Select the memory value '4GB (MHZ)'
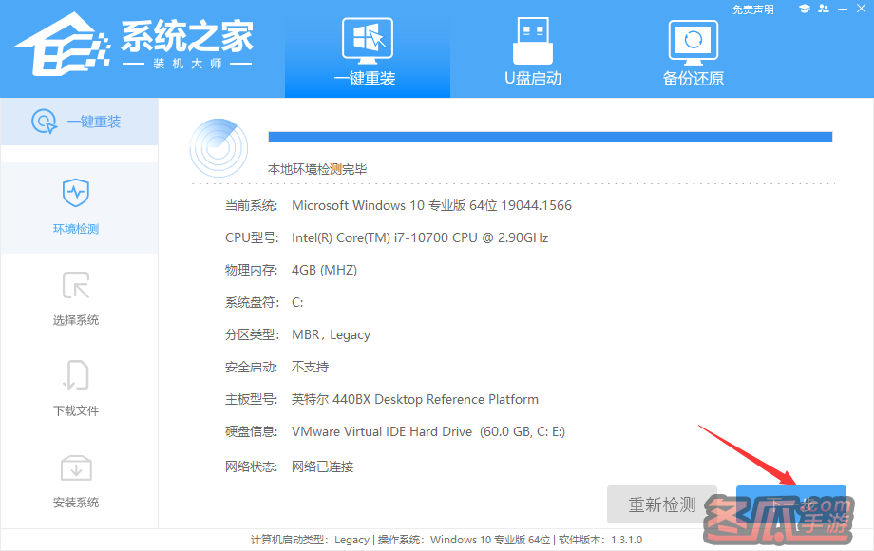The image size is (874, 551). click(324, 270)
